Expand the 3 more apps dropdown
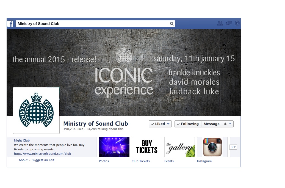 (x=233, y=147)
